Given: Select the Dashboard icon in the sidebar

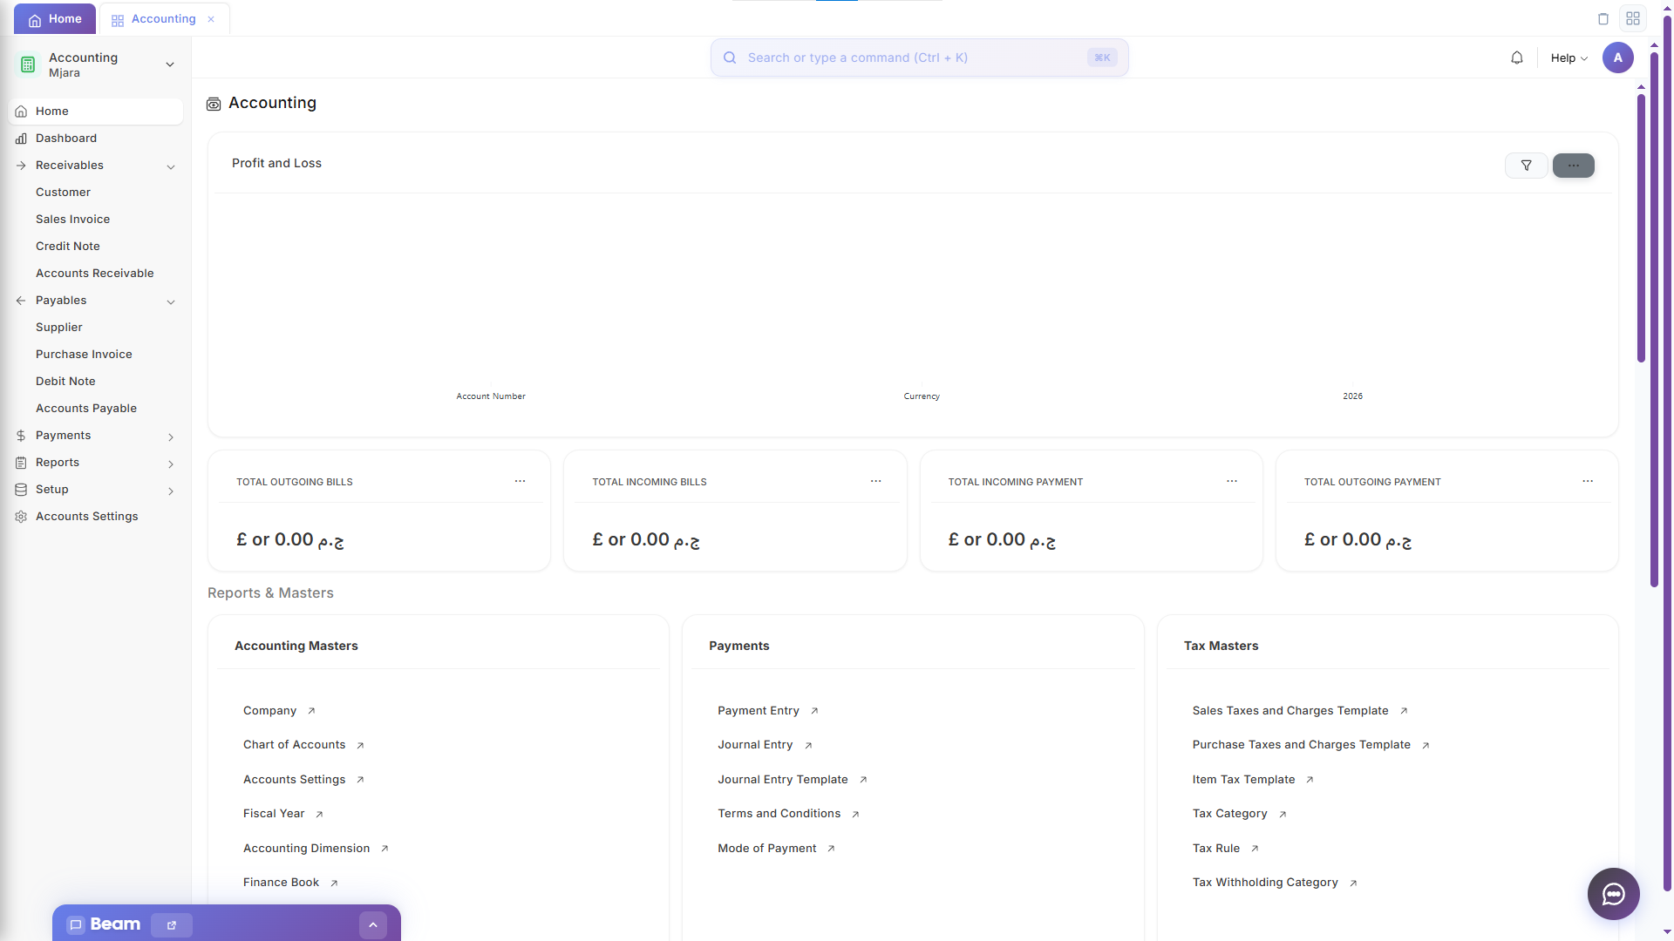Looking at the screenshot, I should click(x=20, y=139).
